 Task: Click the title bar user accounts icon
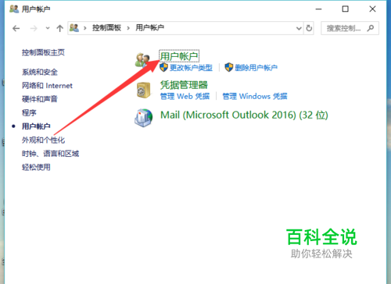pyautogui.click(x=14, y=9)
